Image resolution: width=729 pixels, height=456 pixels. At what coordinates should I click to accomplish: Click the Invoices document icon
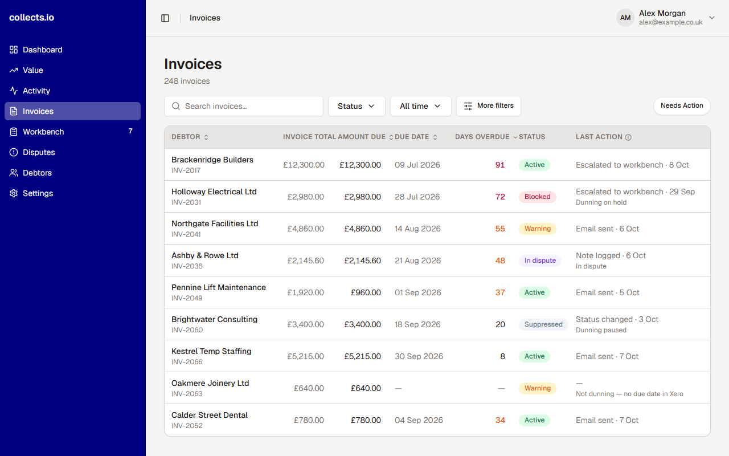(14, 111)
